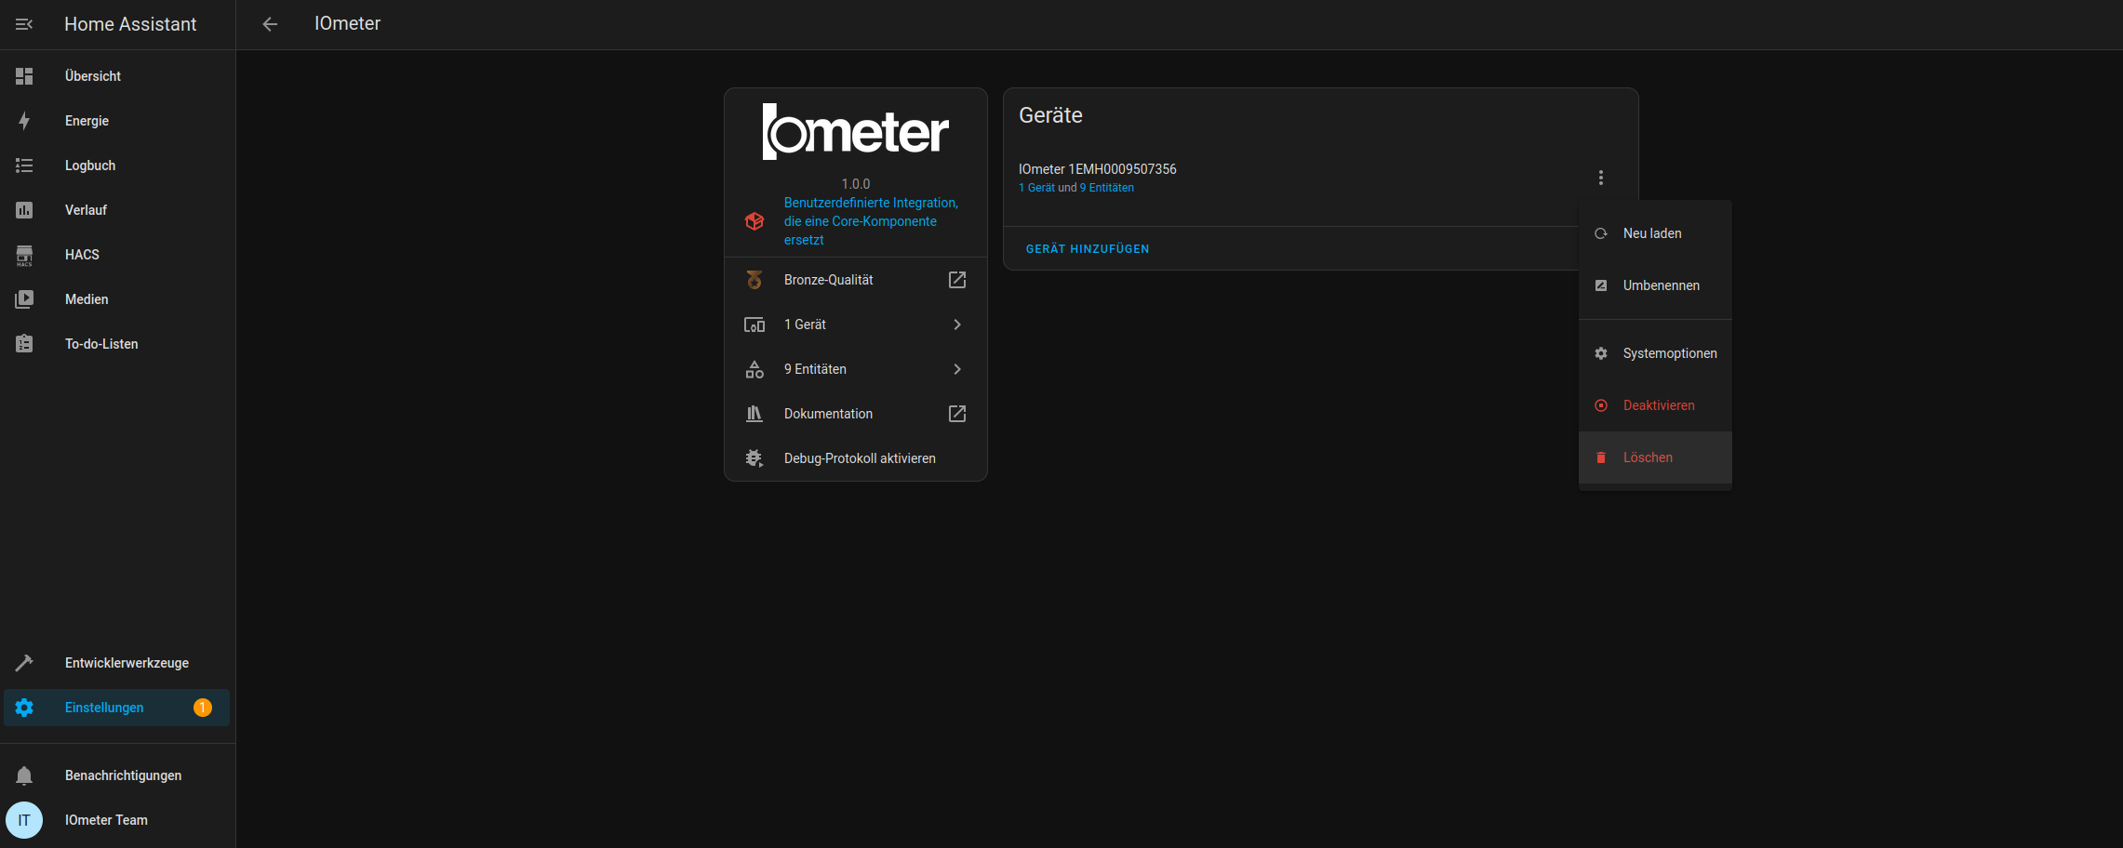Click the Home Assistant title

130,24
